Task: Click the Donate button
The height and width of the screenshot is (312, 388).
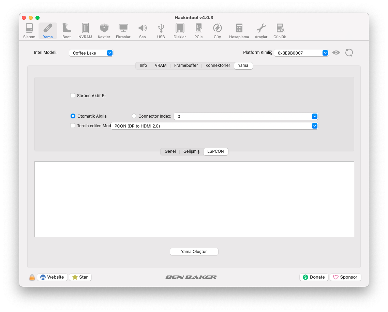Action: click(x=314, y=277)
